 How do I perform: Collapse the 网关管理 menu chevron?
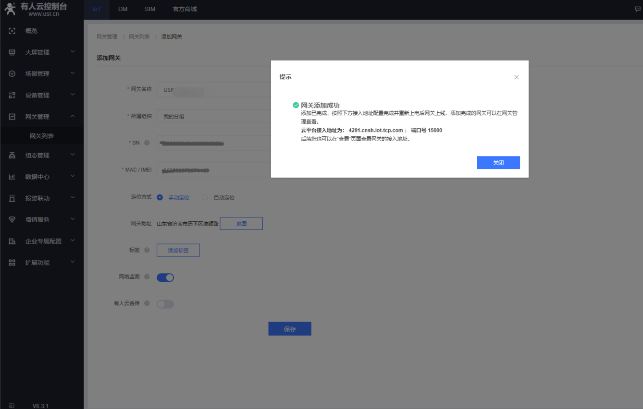[x=73, y=116]
